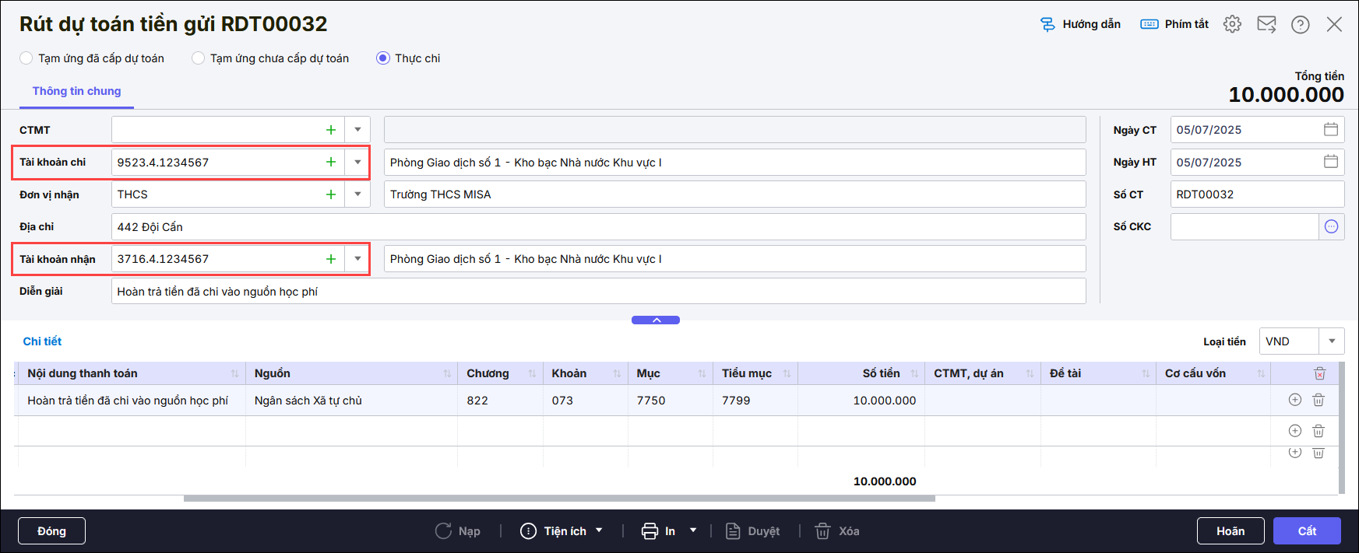Expand the Đơn vị nhận dropdown
1359x553 pixels.
pyautogui.click(x=357, y=194)
